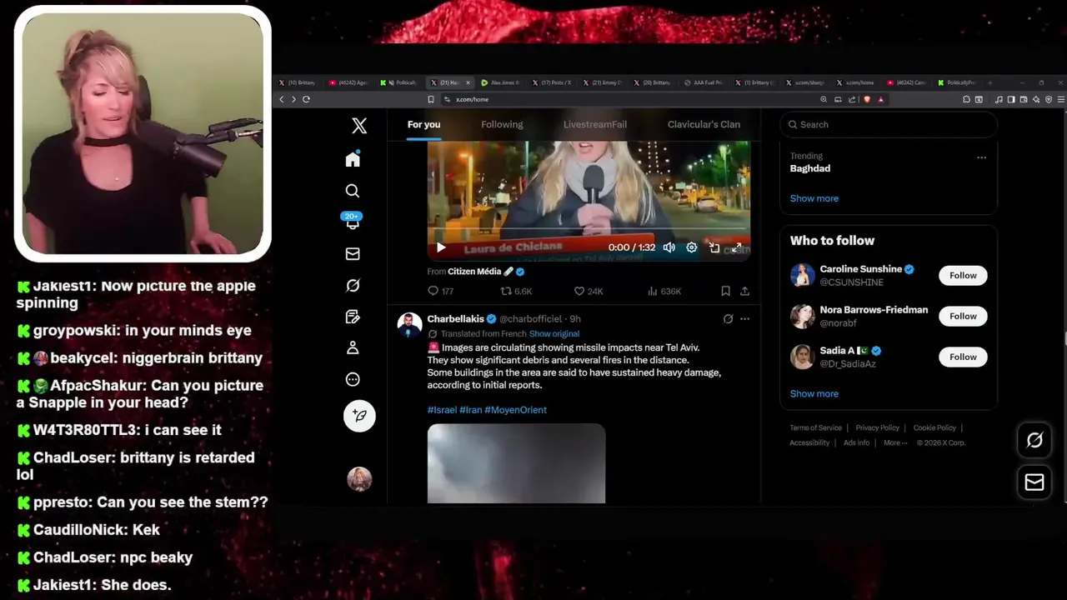The width and height of the screenshot is (1067, 600).
Task: Play the Citizen Média video
Action: pos(441,247)
